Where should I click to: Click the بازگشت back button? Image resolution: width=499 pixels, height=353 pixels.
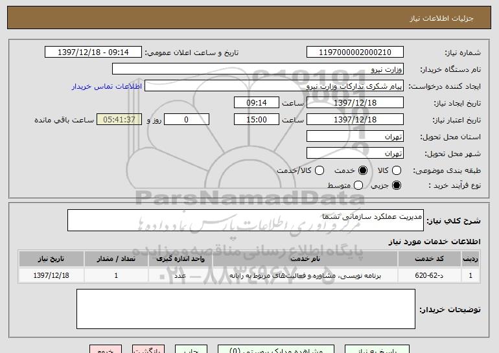(x=148, y=349)
